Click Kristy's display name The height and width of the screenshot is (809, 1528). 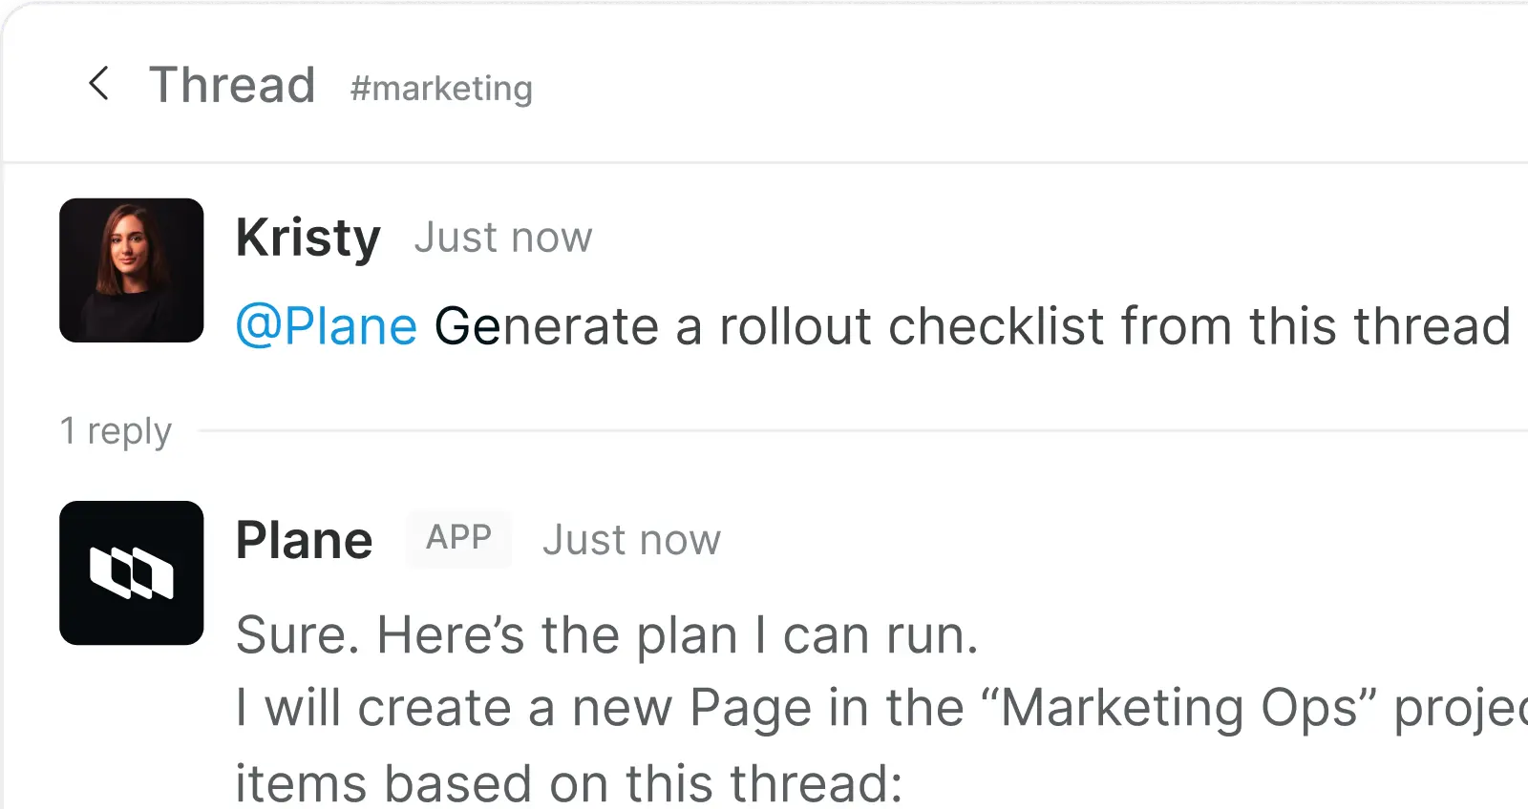[308, 237]
